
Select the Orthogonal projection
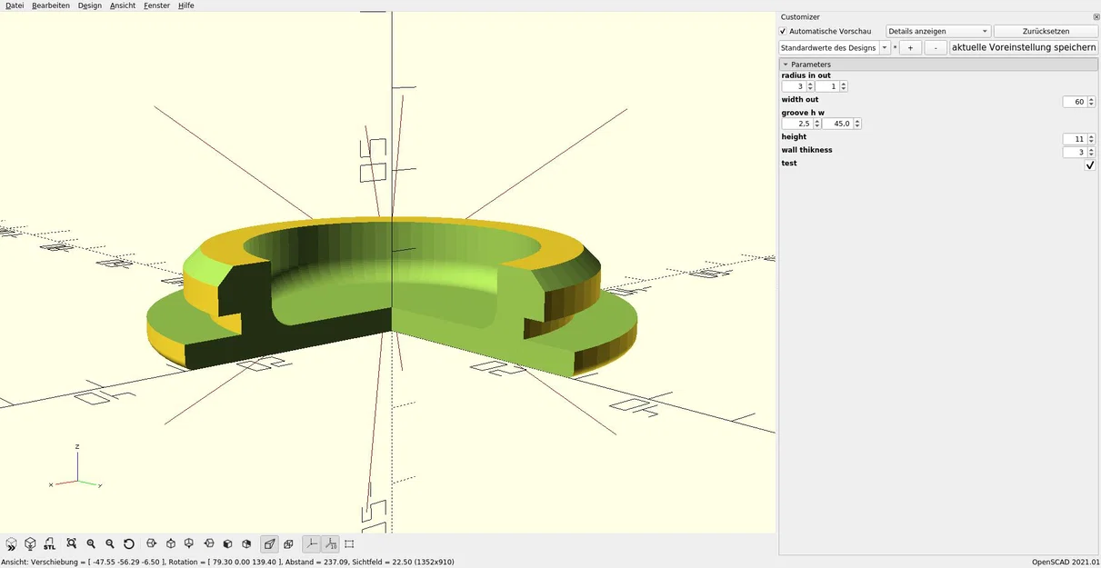tap(288, 543)
